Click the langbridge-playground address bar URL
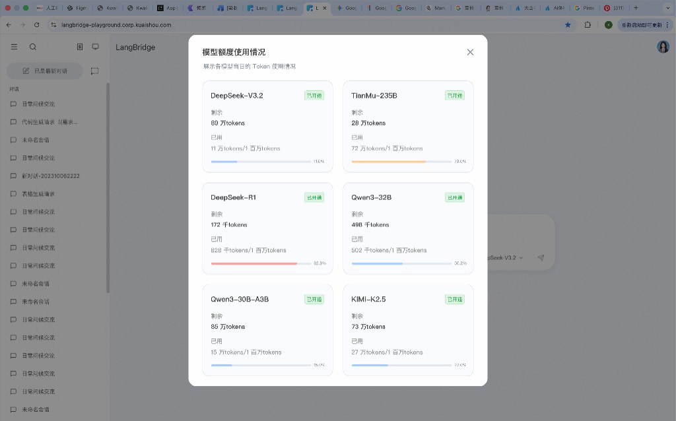 [x=116, y=25]
